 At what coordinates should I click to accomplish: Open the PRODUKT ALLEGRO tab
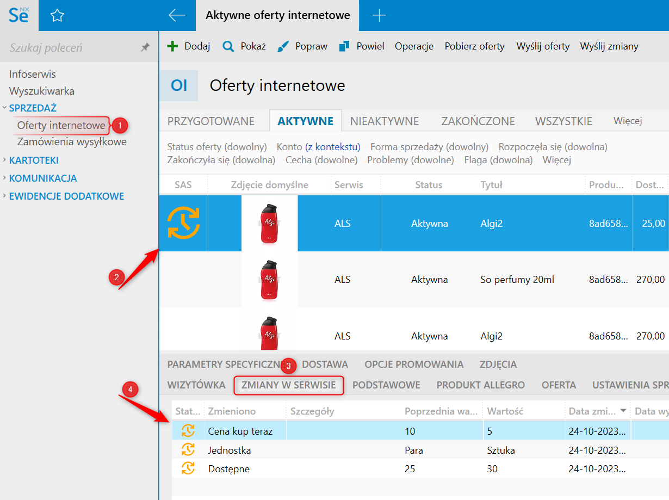tap(480, 385)
